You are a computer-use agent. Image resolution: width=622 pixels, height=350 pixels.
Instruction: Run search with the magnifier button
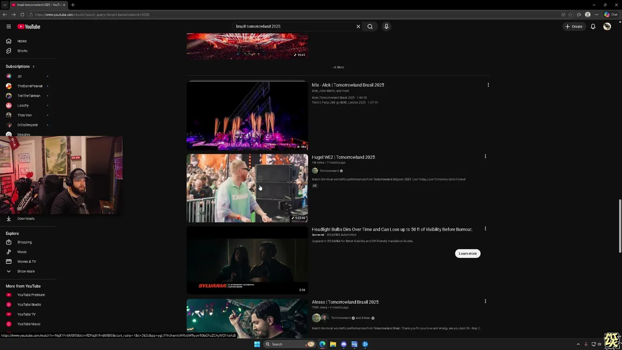pos(370,26)
